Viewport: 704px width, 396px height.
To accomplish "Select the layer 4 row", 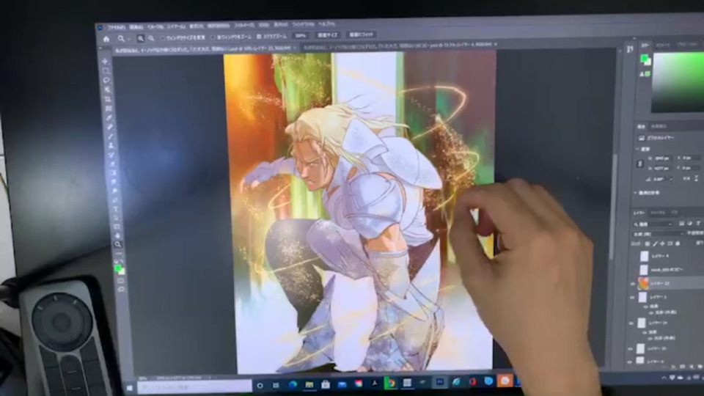I will pos(667,257).
